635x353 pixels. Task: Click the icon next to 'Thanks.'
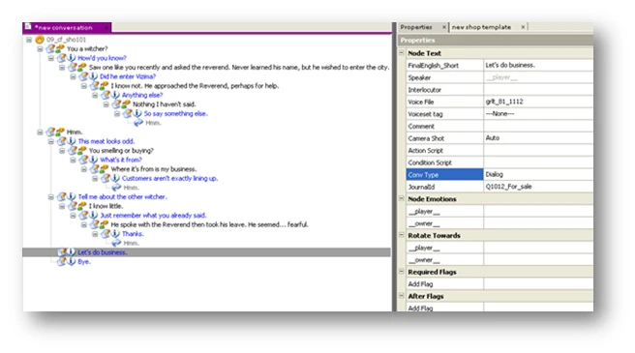pos(110,234)
